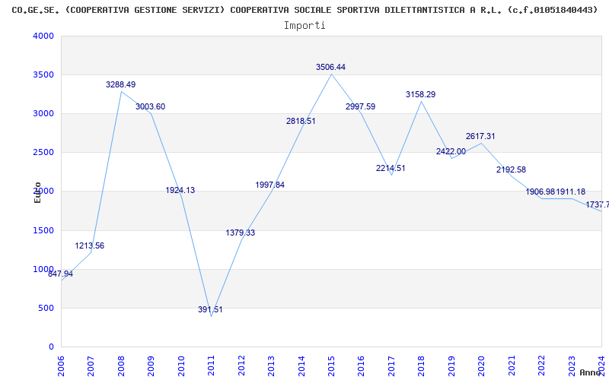Image resolution: width=609 pixels, height=380 pixels.
Task: Click the 2617.31 data label
Action: pyautogui.click(x=480, y=136)
